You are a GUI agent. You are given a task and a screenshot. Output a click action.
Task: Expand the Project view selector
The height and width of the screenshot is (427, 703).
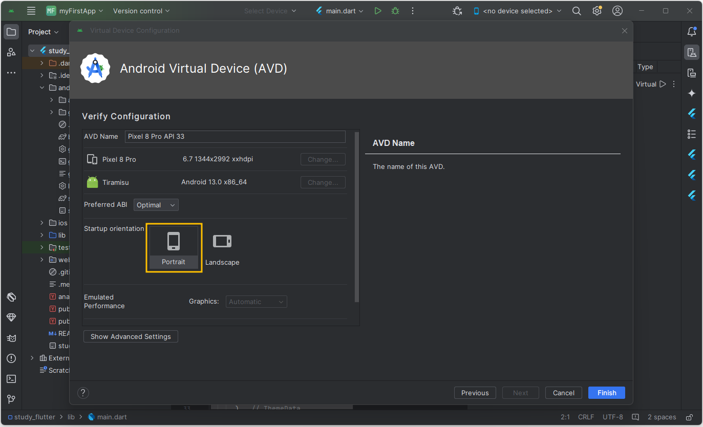point(44,32)
